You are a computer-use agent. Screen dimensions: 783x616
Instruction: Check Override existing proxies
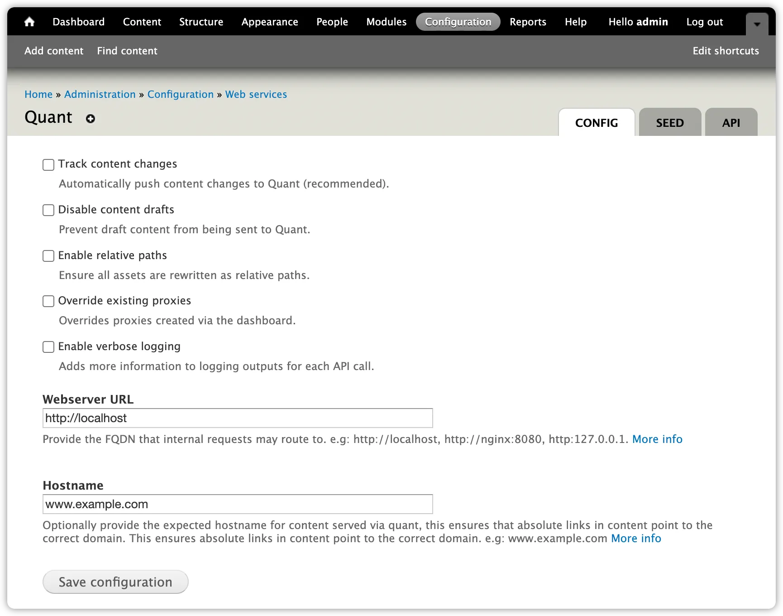pos(48,301)
